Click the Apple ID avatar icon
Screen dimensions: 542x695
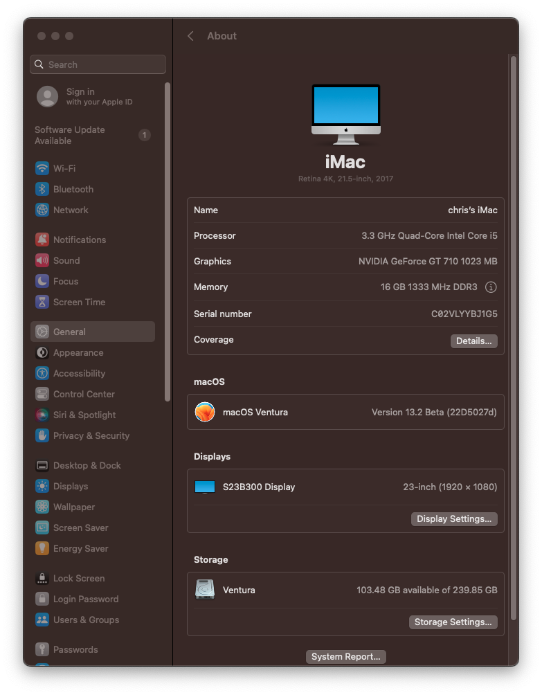(48, 97)
